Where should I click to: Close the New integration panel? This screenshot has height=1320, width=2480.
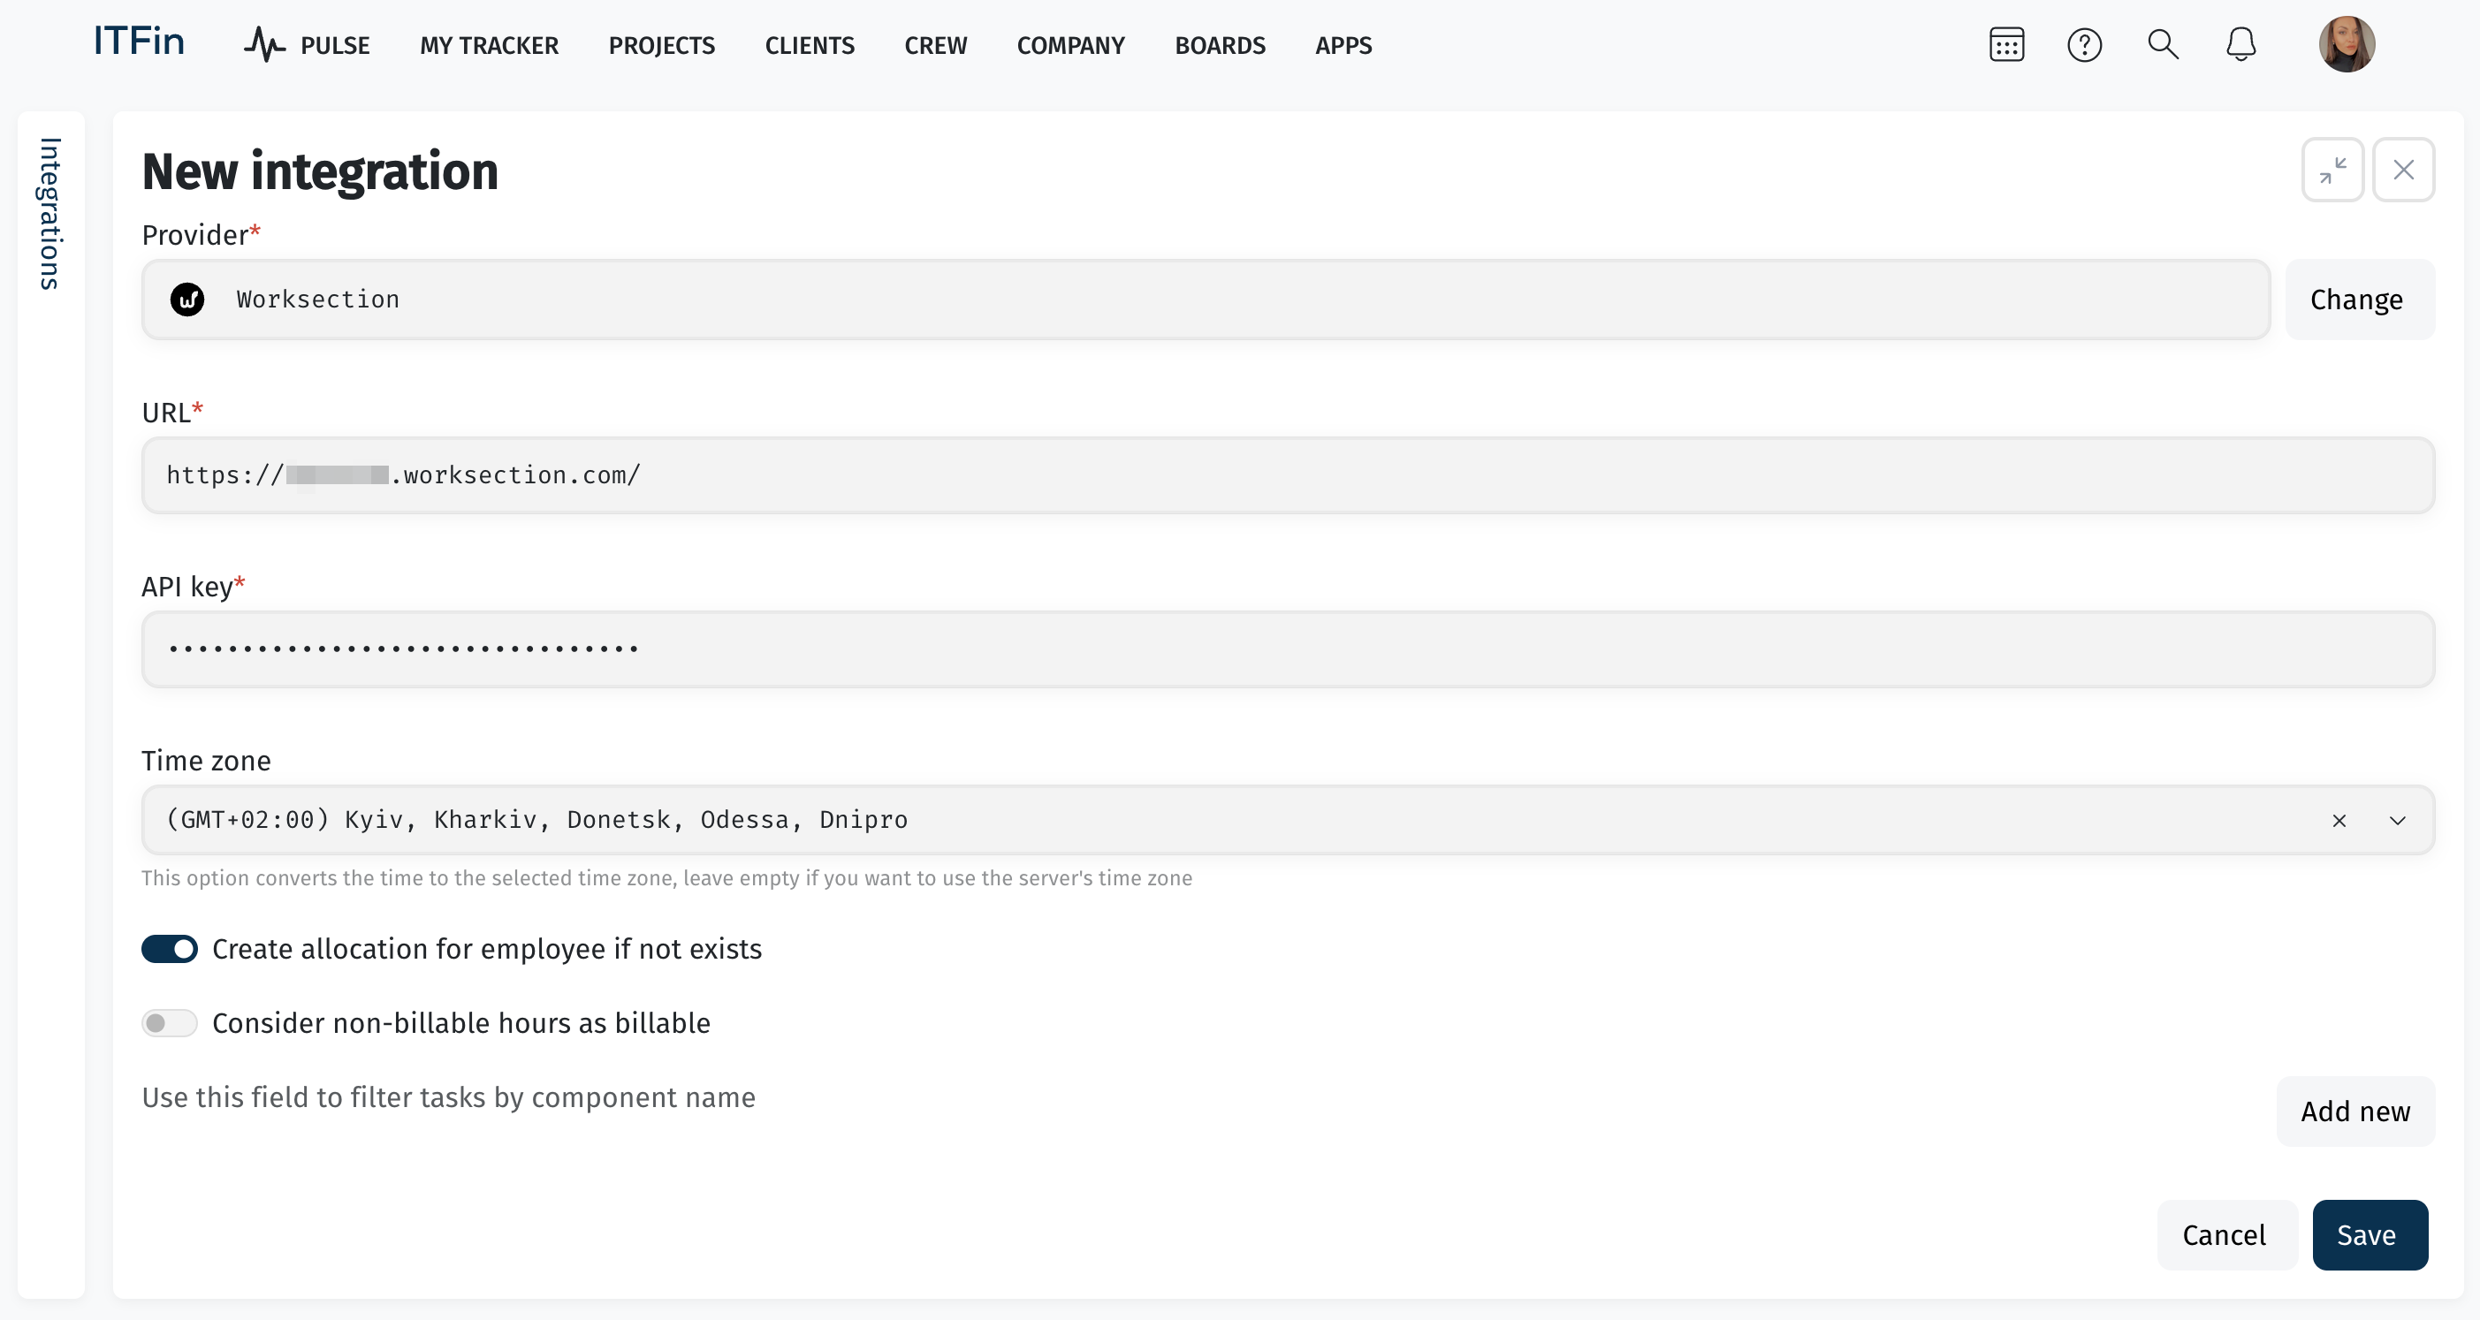pos(2403,171)
